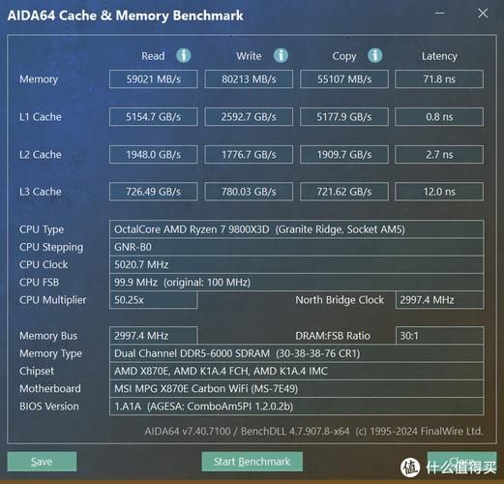Select L1 Cache read 5154.7 GB/s
This screenshot has height=484, width=504.
[153, 116]
